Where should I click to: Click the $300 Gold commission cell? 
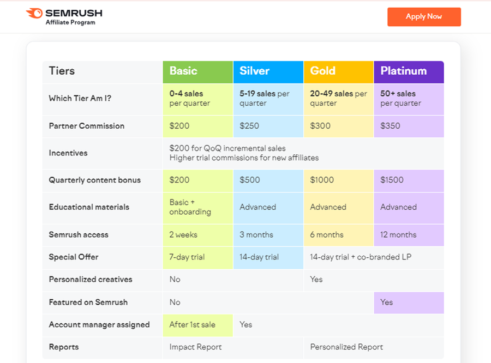[338, 126]
